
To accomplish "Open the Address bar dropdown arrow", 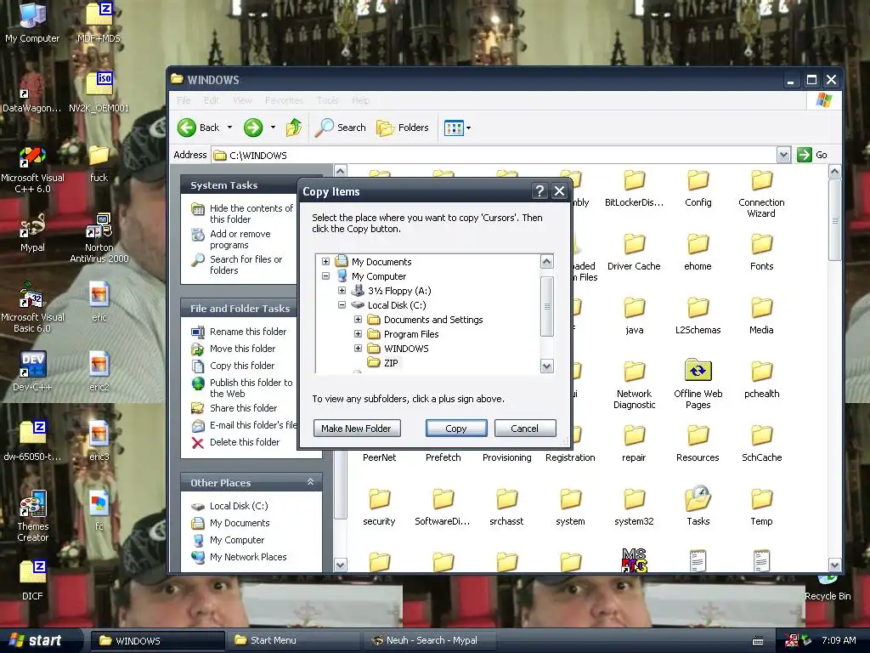I will tap(782, 155).
